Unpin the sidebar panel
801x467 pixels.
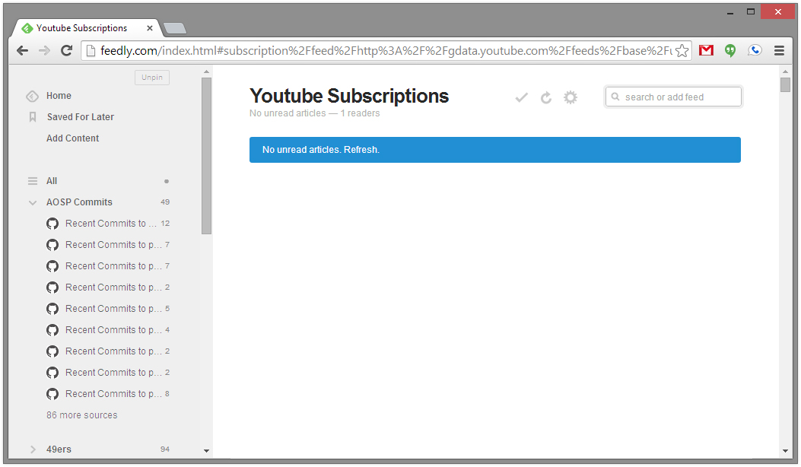152,78
